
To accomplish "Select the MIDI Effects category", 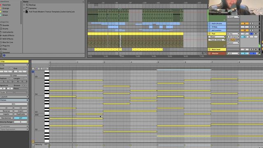I will [7, 39].
